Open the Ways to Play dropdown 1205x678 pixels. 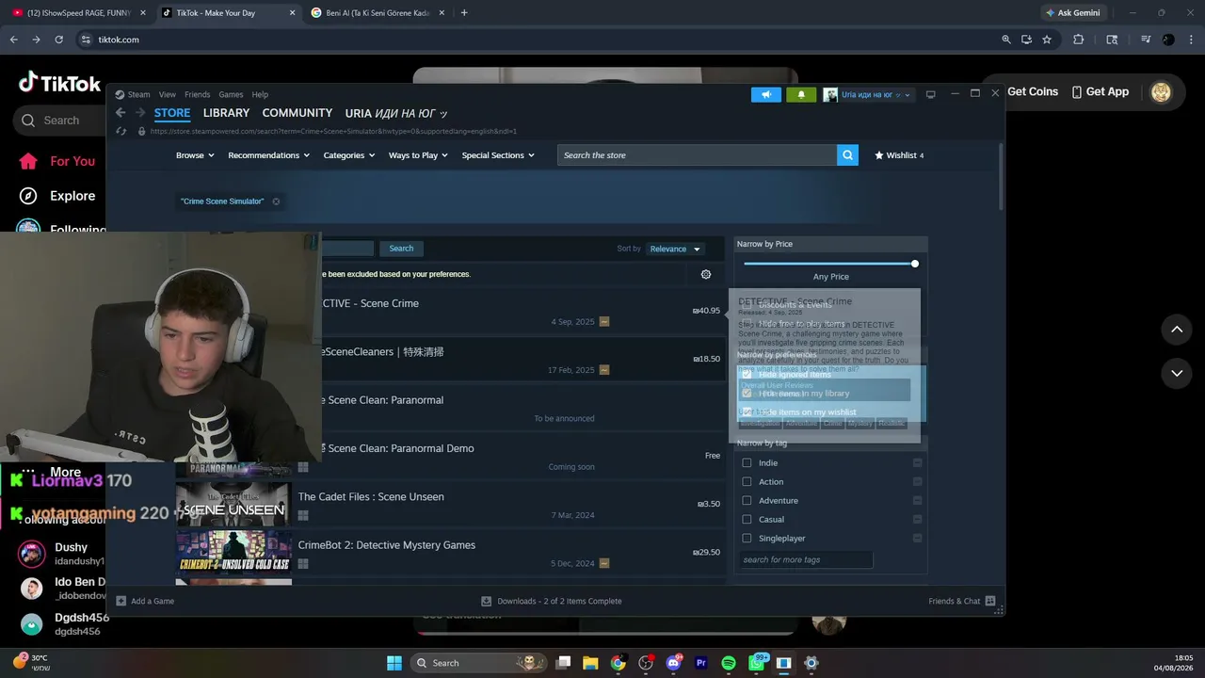click(x=418, y=155)
